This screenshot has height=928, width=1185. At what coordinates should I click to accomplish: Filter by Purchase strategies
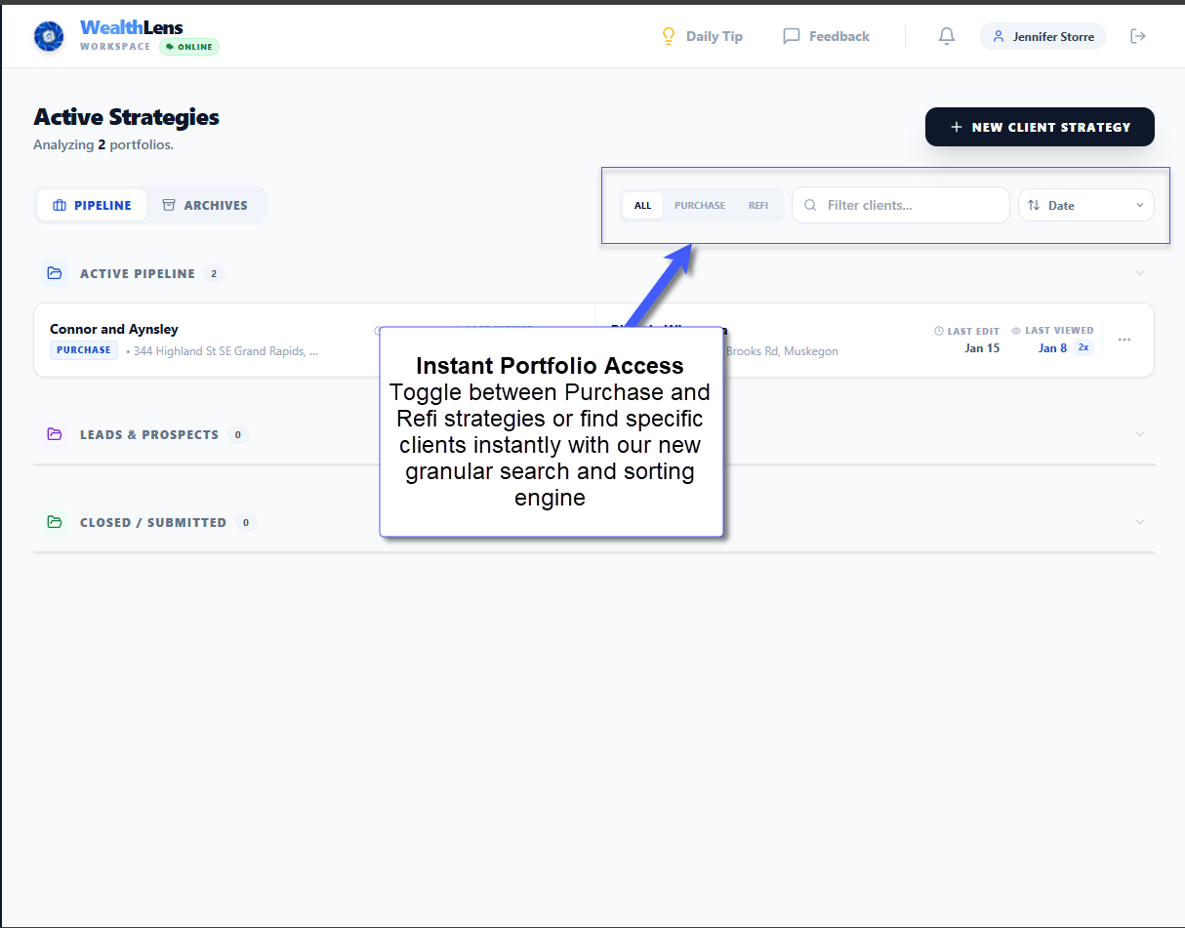(700, 205)
